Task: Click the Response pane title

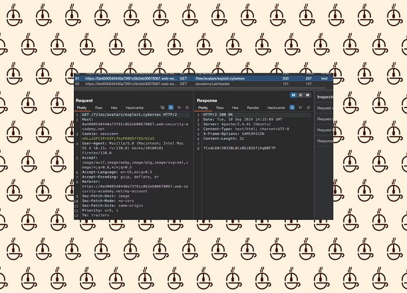Action: pos(207,101)
